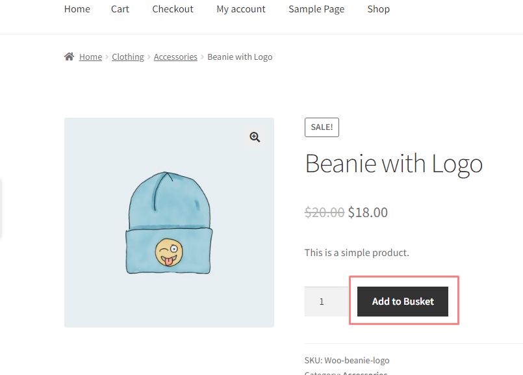
Task: Click the Beanie with Logo product title
Action: click(394, 163)
